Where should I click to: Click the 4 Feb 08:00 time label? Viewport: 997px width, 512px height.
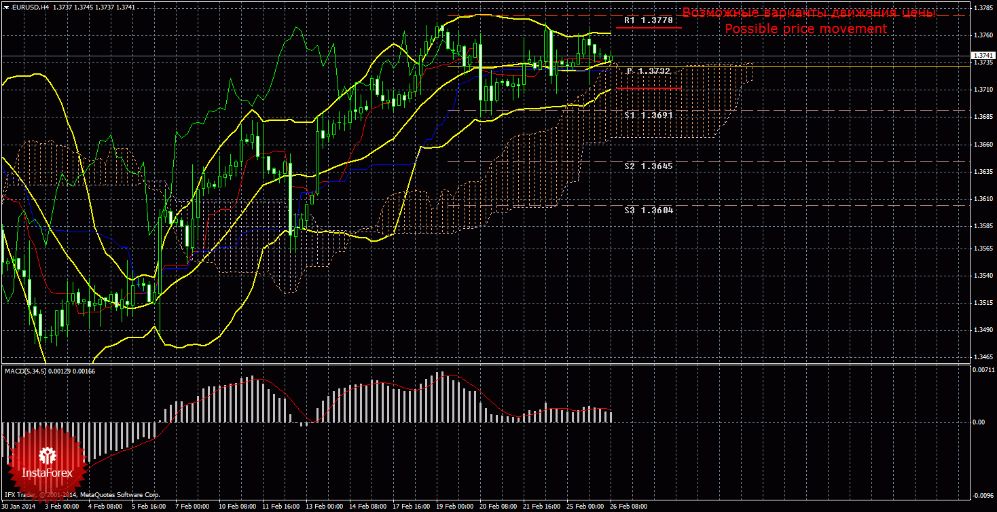tap(105, 507)
